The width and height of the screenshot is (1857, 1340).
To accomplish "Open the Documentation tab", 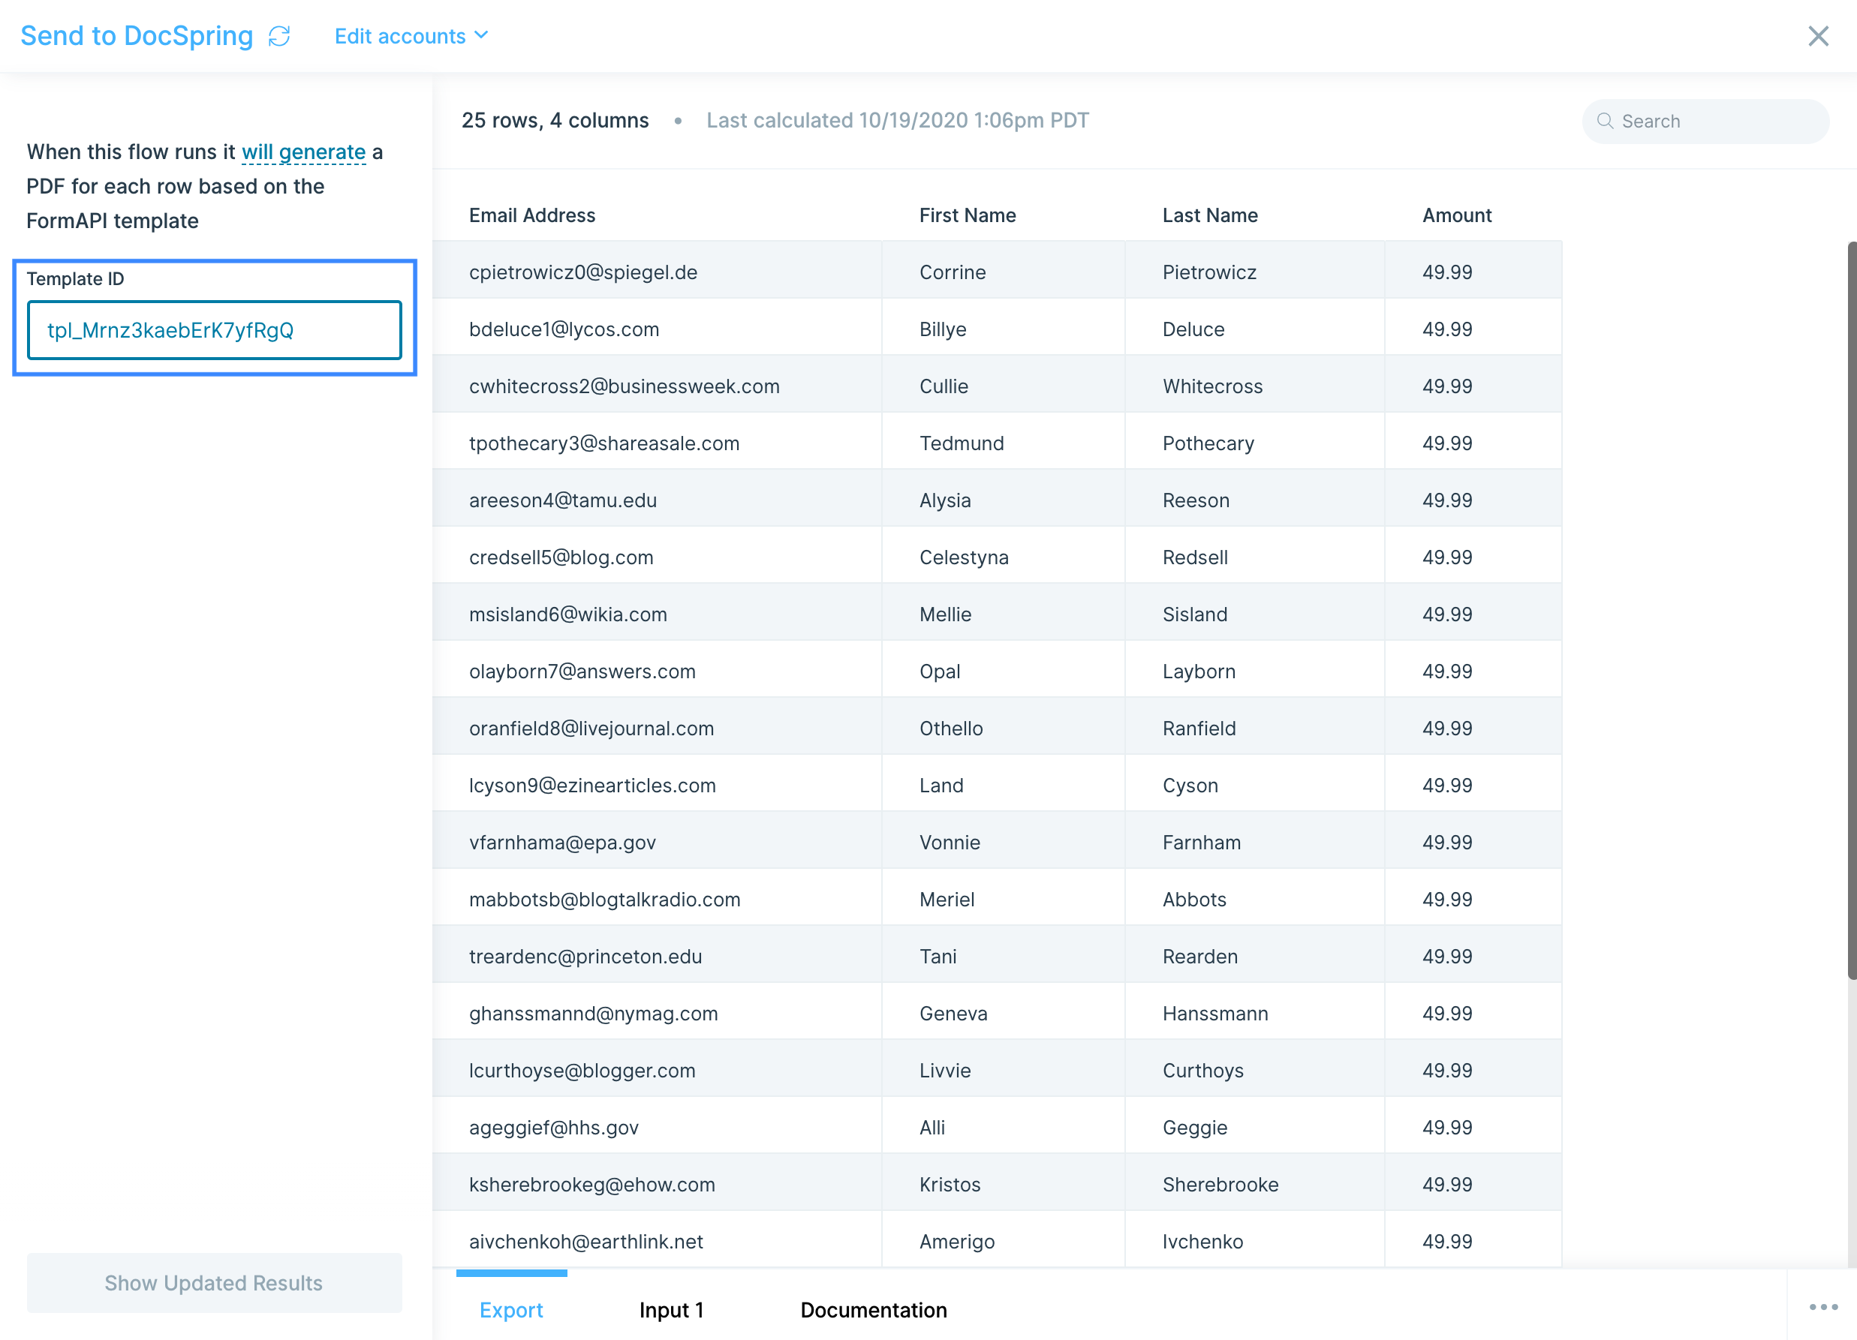I will click(873, 1309).
